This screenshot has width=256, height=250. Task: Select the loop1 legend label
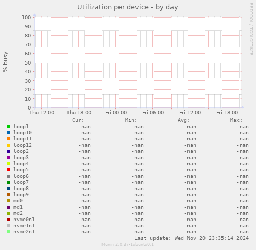tap(21, 127)
